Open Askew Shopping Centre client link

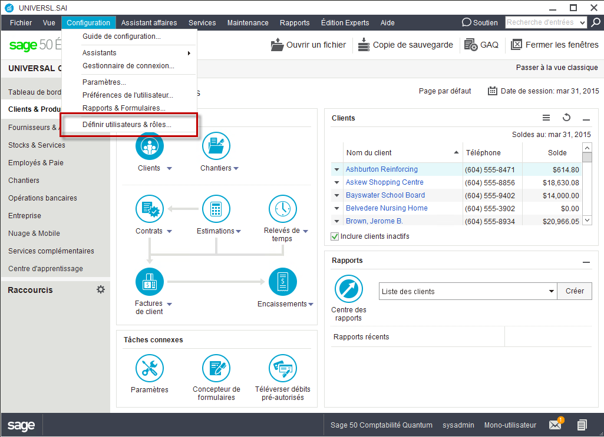coord(384,182)
